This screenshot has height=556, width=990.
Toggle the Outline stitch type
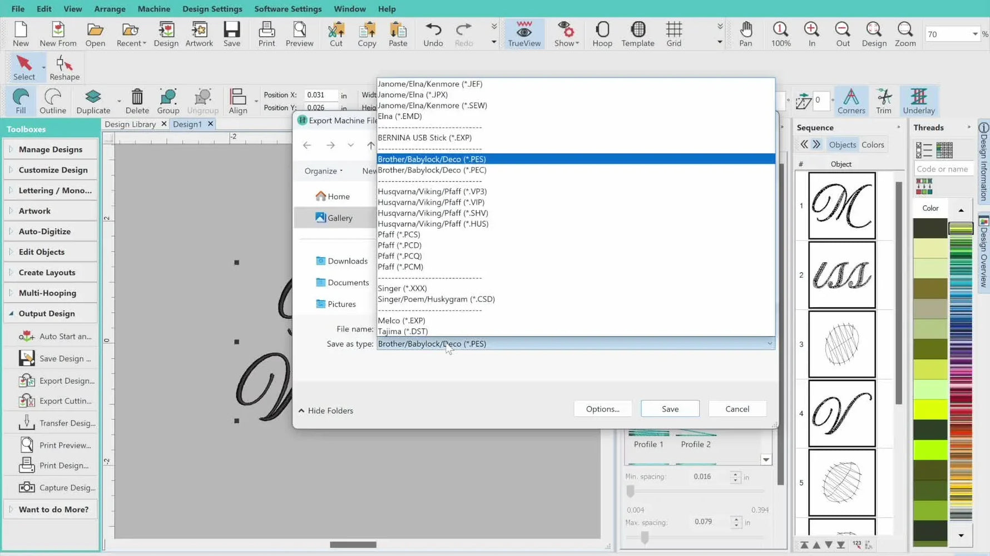tap(52, 101)
